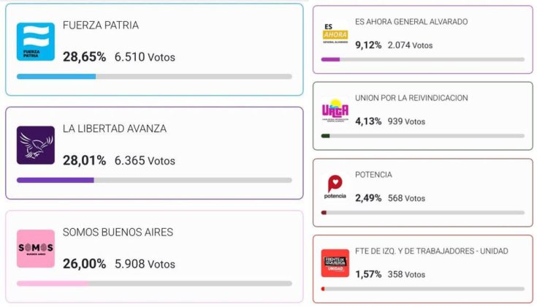Click the Frente de Izquierda Unidad logo
This screenshot has height=307, width=537.
[x=335, y=262]
